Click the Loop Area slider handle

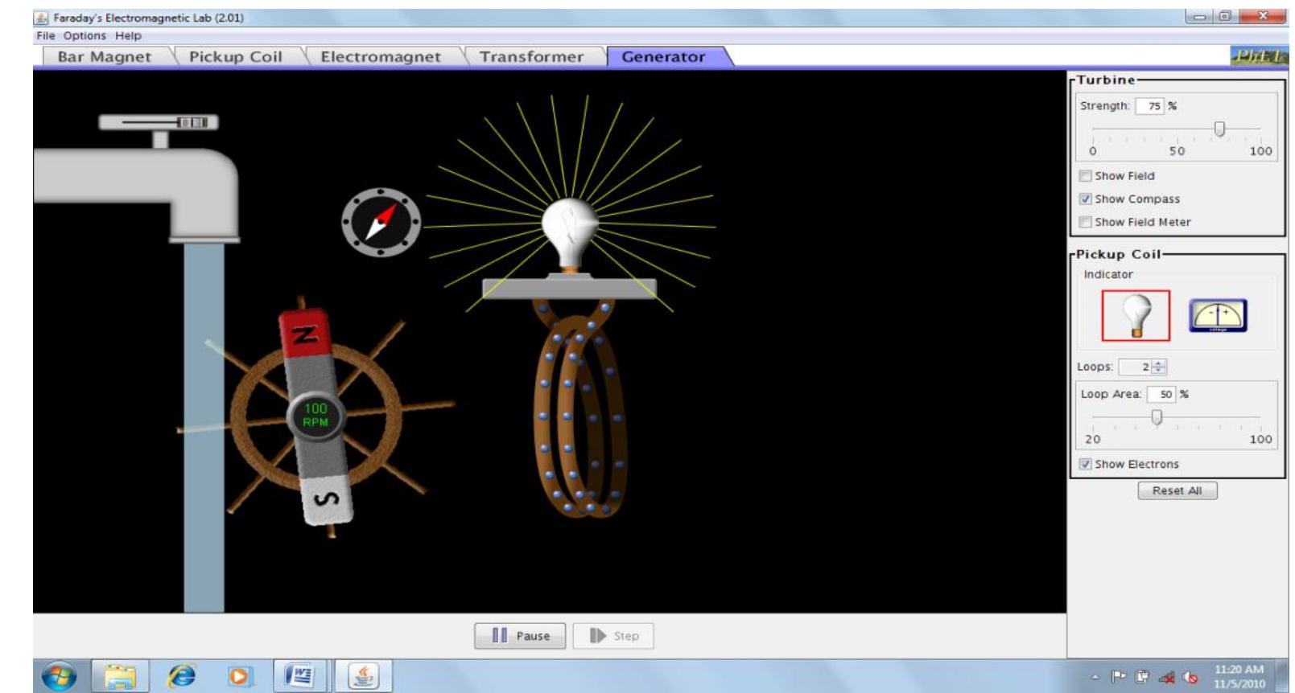click(1157, 416)
